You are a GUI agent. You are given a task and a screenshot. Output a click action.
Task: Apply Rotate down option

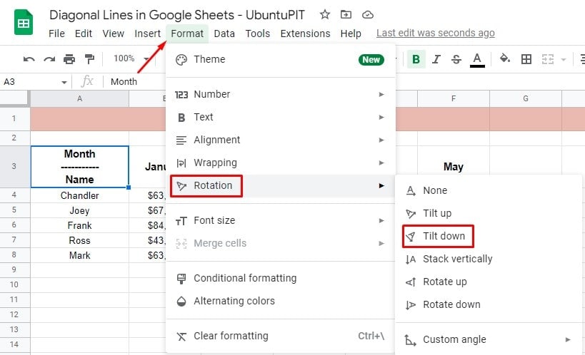(x=489, y=304)
